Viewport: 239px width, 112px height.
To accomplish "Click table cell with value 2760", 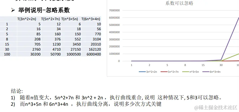I will point(37,49).
